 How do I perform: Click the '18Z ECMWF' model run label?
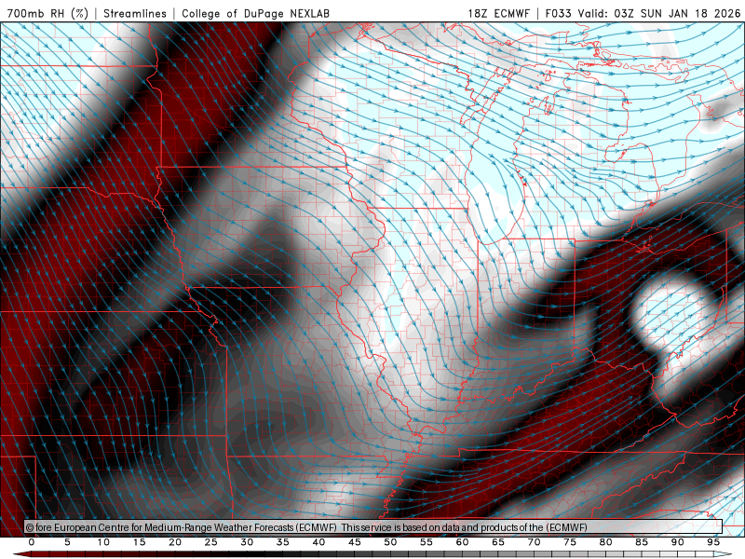point(498,13)
